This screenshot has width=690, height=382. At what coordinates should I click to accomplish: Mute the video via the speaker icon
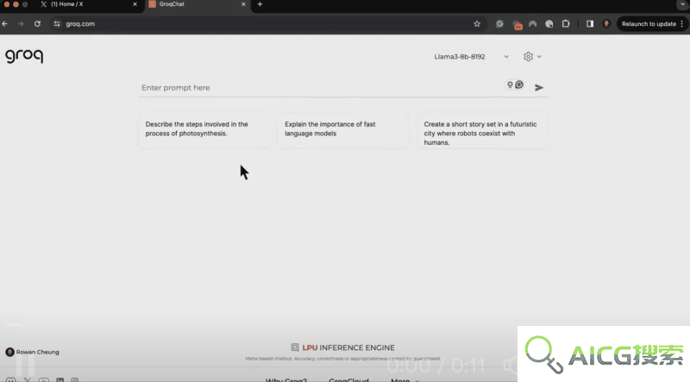[511, 365]
